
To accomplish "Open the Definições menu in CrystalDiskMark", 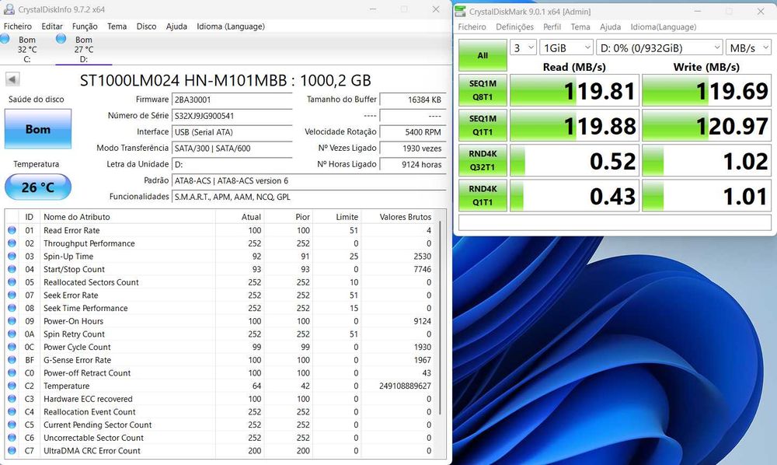I will 514,26.
